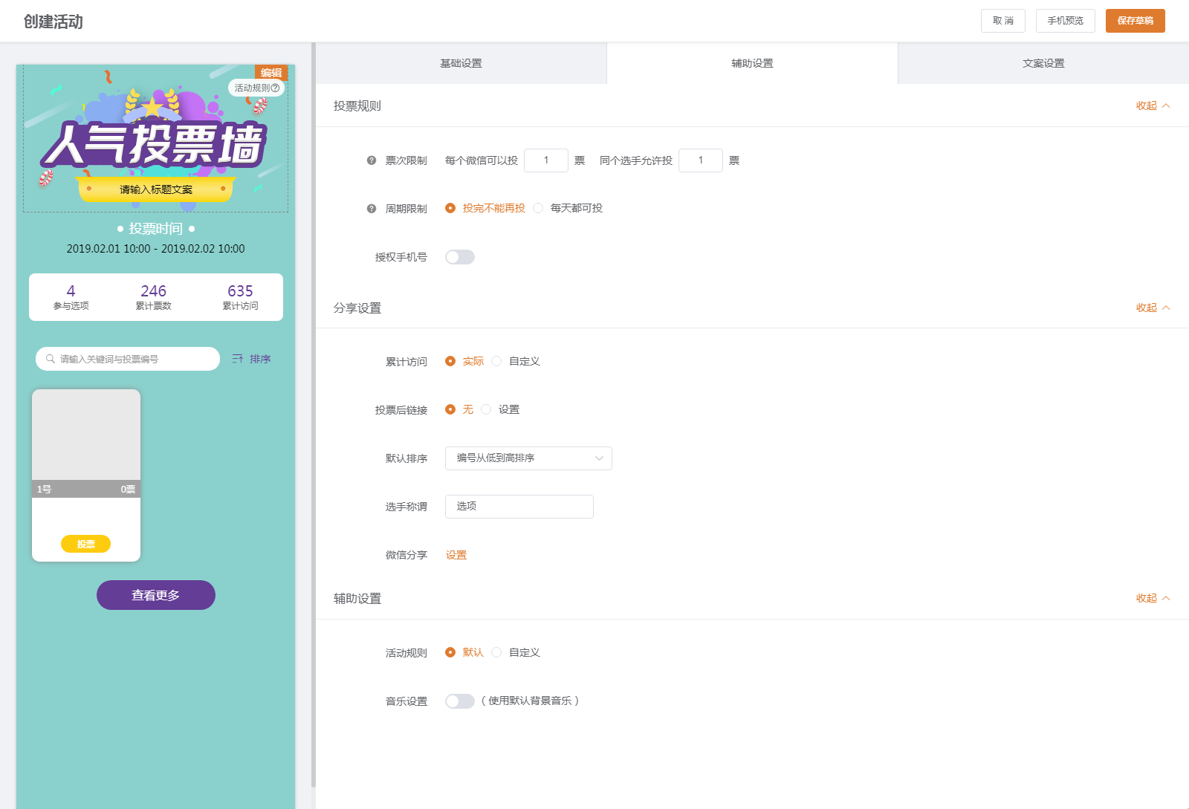1189x809 pixels.
Task: Click the orange 编辑 tag on banner
Action: pos(270,72)
